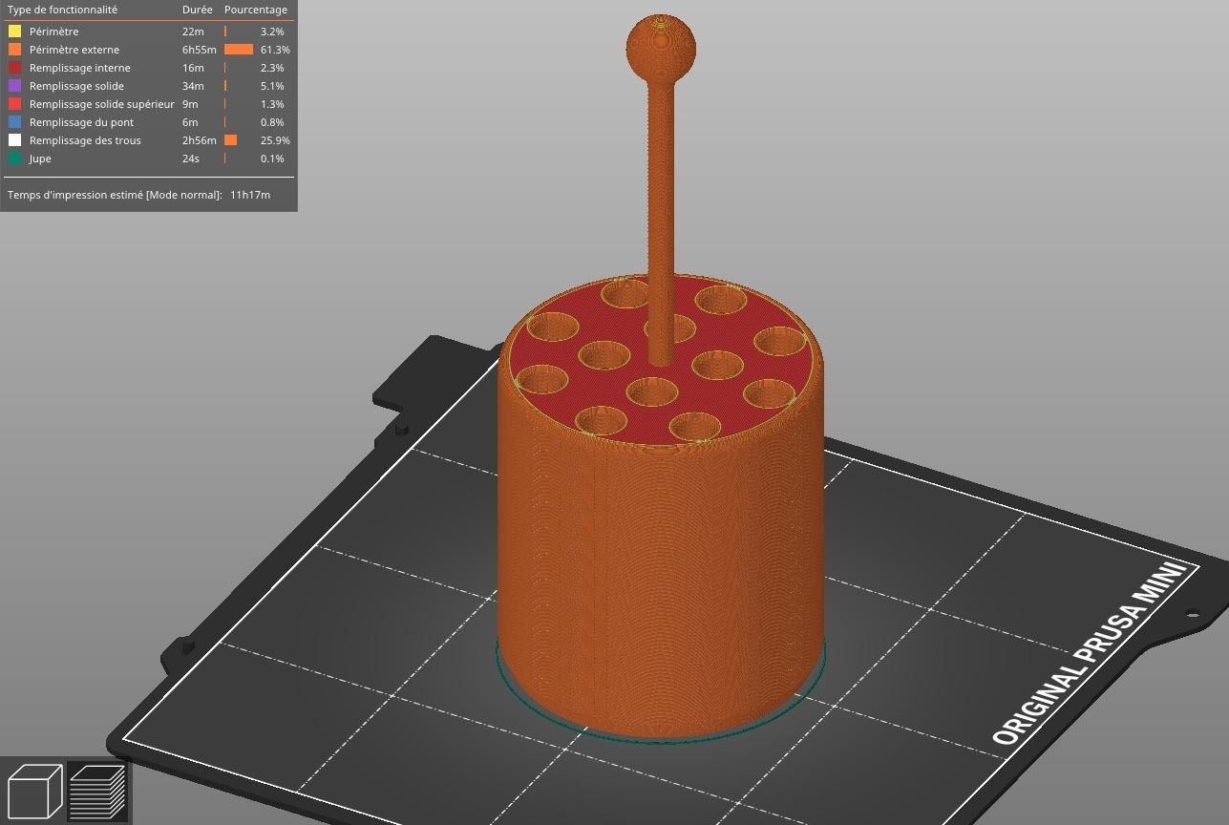
Task: Select the 6h55m duration value
Action: 200,50
